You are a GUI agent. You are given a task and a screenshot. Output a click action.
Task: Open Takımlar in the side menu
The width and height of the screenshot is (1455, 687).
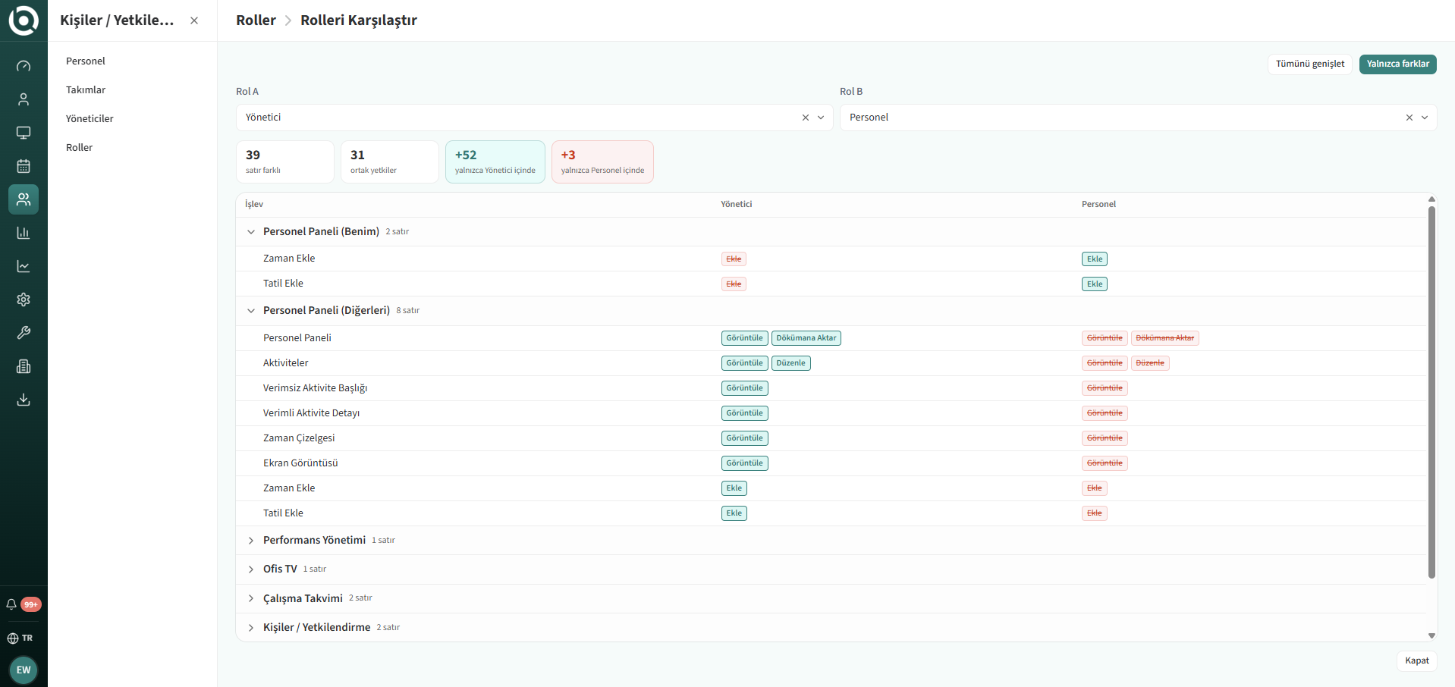[86, 89]
